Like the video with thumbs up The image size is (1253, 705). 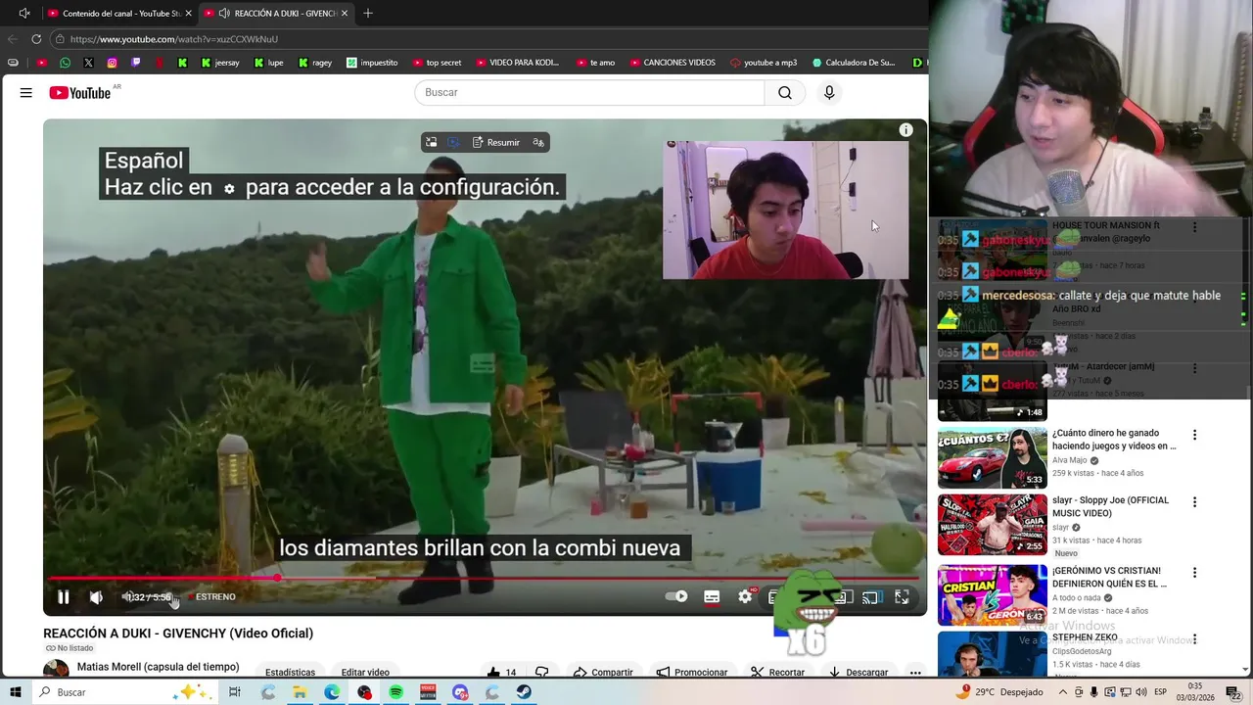[501, 673]
